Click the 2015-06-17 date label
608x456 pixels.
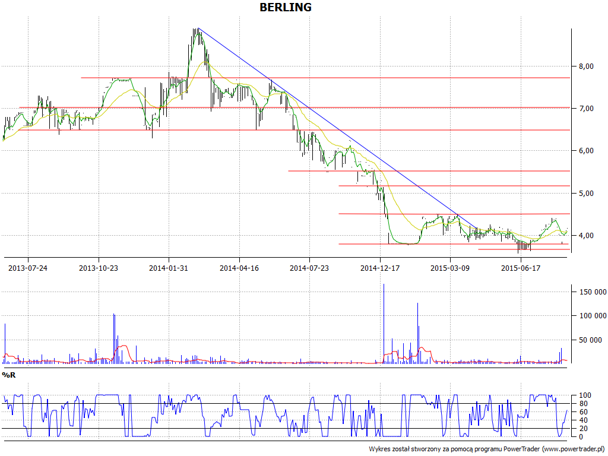point(521,268)
